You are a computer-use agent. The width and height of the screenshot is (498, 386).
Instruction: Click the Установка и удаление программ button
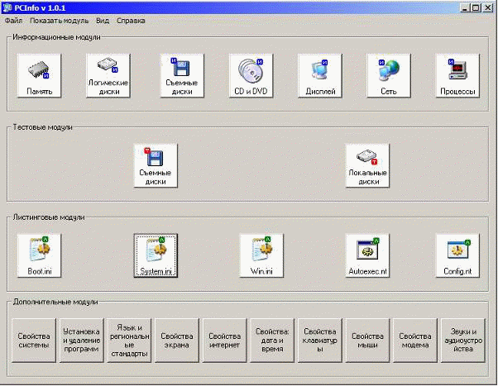coord(81,341)
